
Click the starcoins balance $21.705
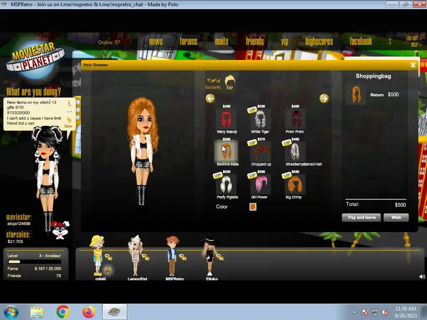tap(15, 242)
